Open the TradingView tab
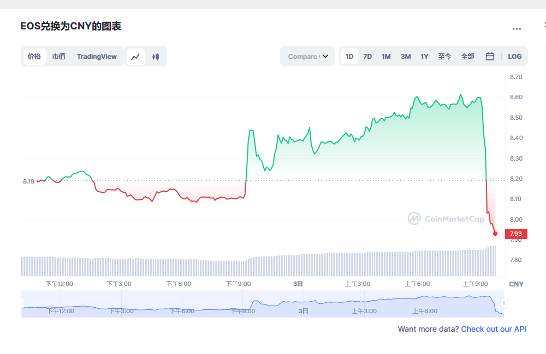Screen dimensions: 546x354 97,56
